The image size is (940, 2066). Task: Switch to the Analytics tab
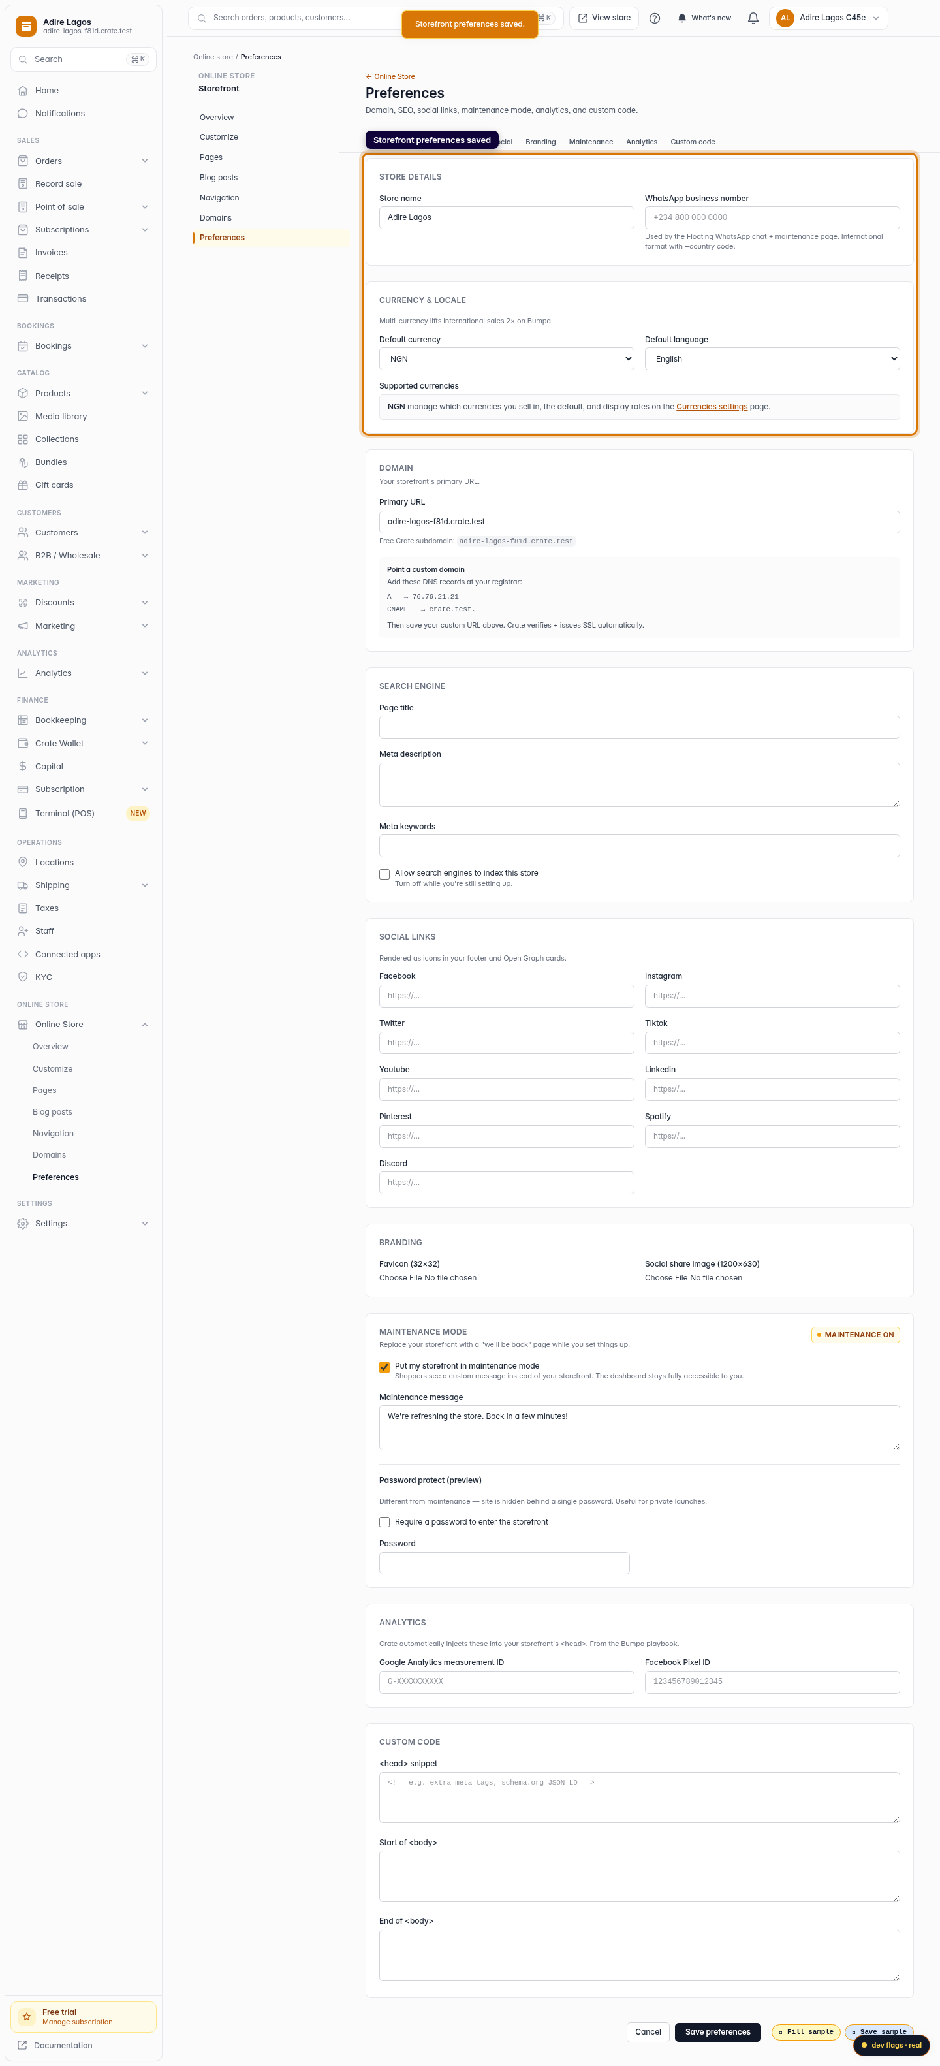point(642,142)
